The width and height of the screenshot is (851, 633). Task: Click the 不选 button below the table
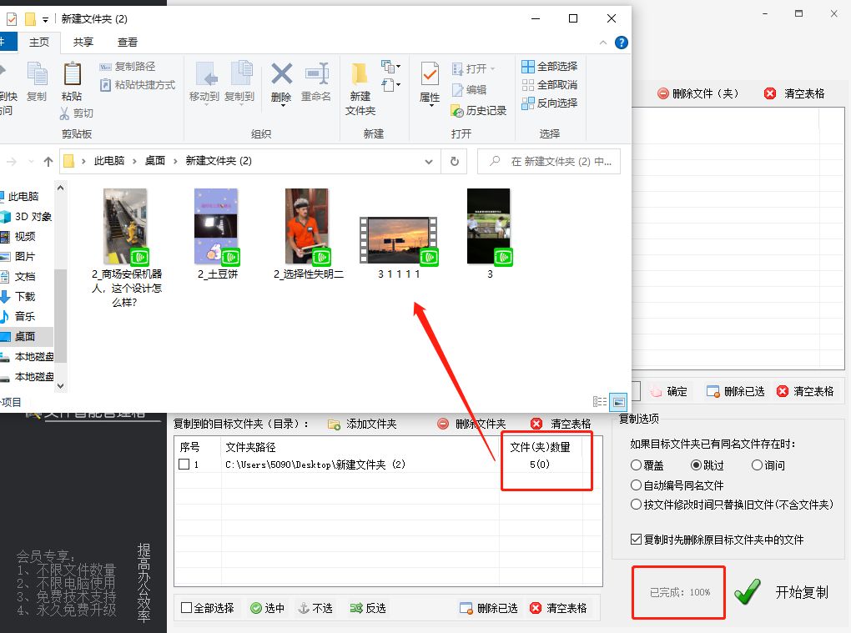tap(315, 608)
